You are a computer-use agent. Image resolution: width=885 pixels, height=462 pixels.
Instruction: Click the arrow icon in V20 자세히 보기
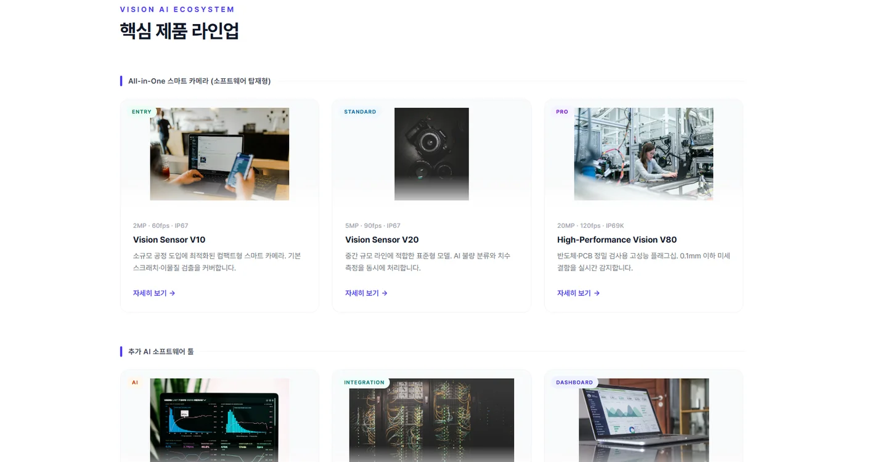(385, 293)
